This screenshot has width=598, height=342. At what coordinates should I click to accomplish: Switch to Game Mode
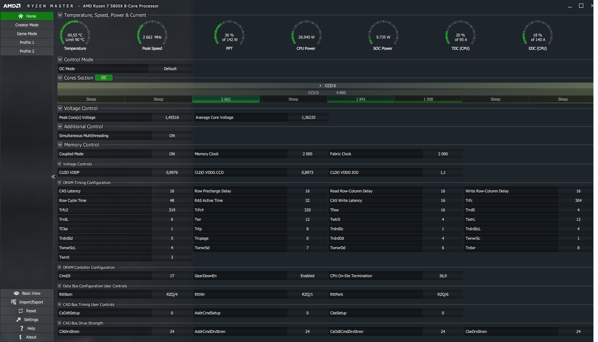point(27,34)
